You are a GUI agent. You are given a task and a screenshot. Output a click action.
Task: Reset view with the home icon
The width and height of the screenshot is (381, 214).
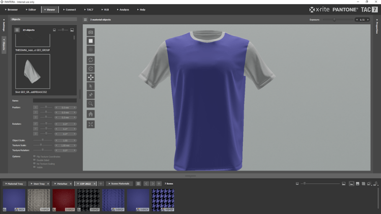pos(91,114)
